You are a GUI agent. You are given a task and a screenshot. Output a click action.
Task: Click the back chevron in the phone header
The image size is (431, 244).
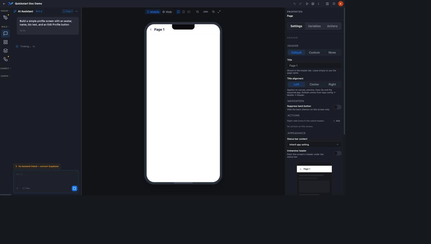point(151,30)
